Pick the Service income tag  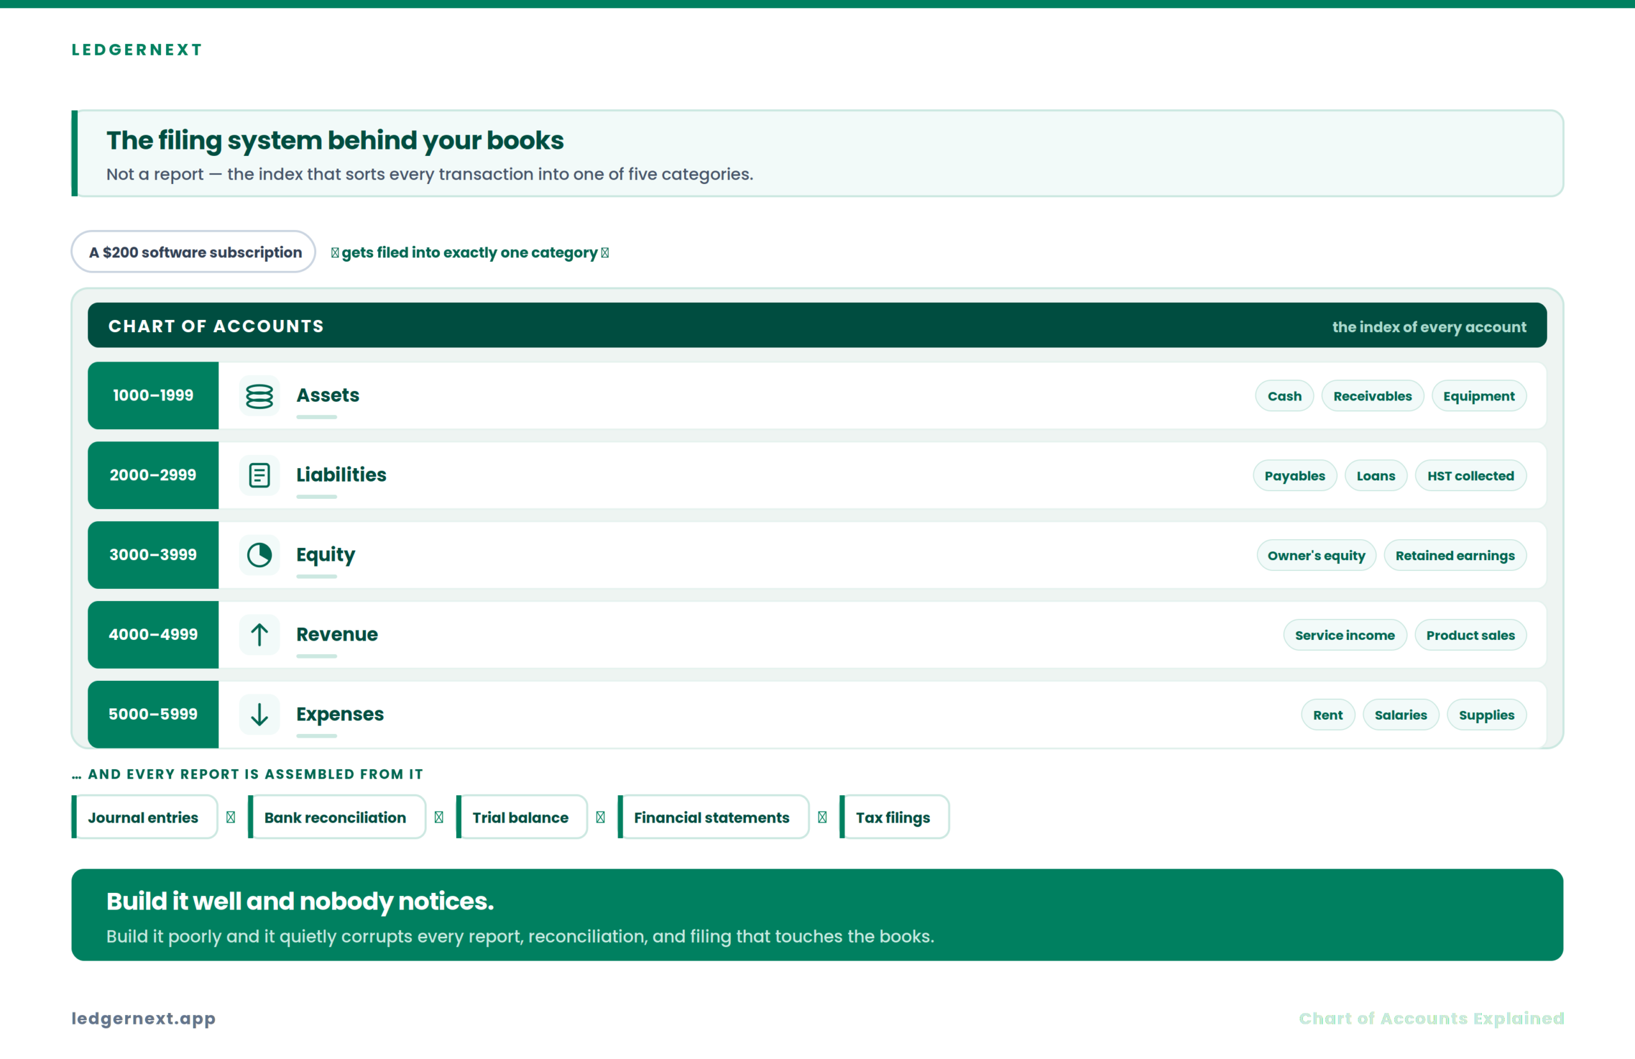(1344, 635)
